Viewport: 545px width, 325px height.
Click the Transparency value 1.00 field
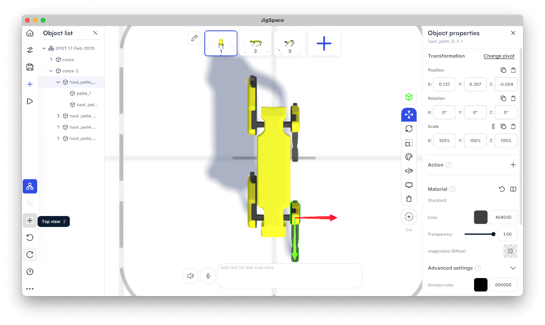[x=507, y=234]
